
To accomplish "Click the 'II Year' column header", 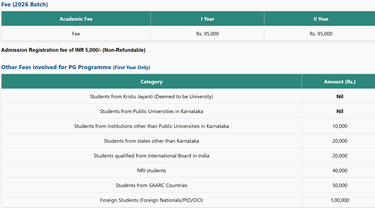I will [321, 19].
